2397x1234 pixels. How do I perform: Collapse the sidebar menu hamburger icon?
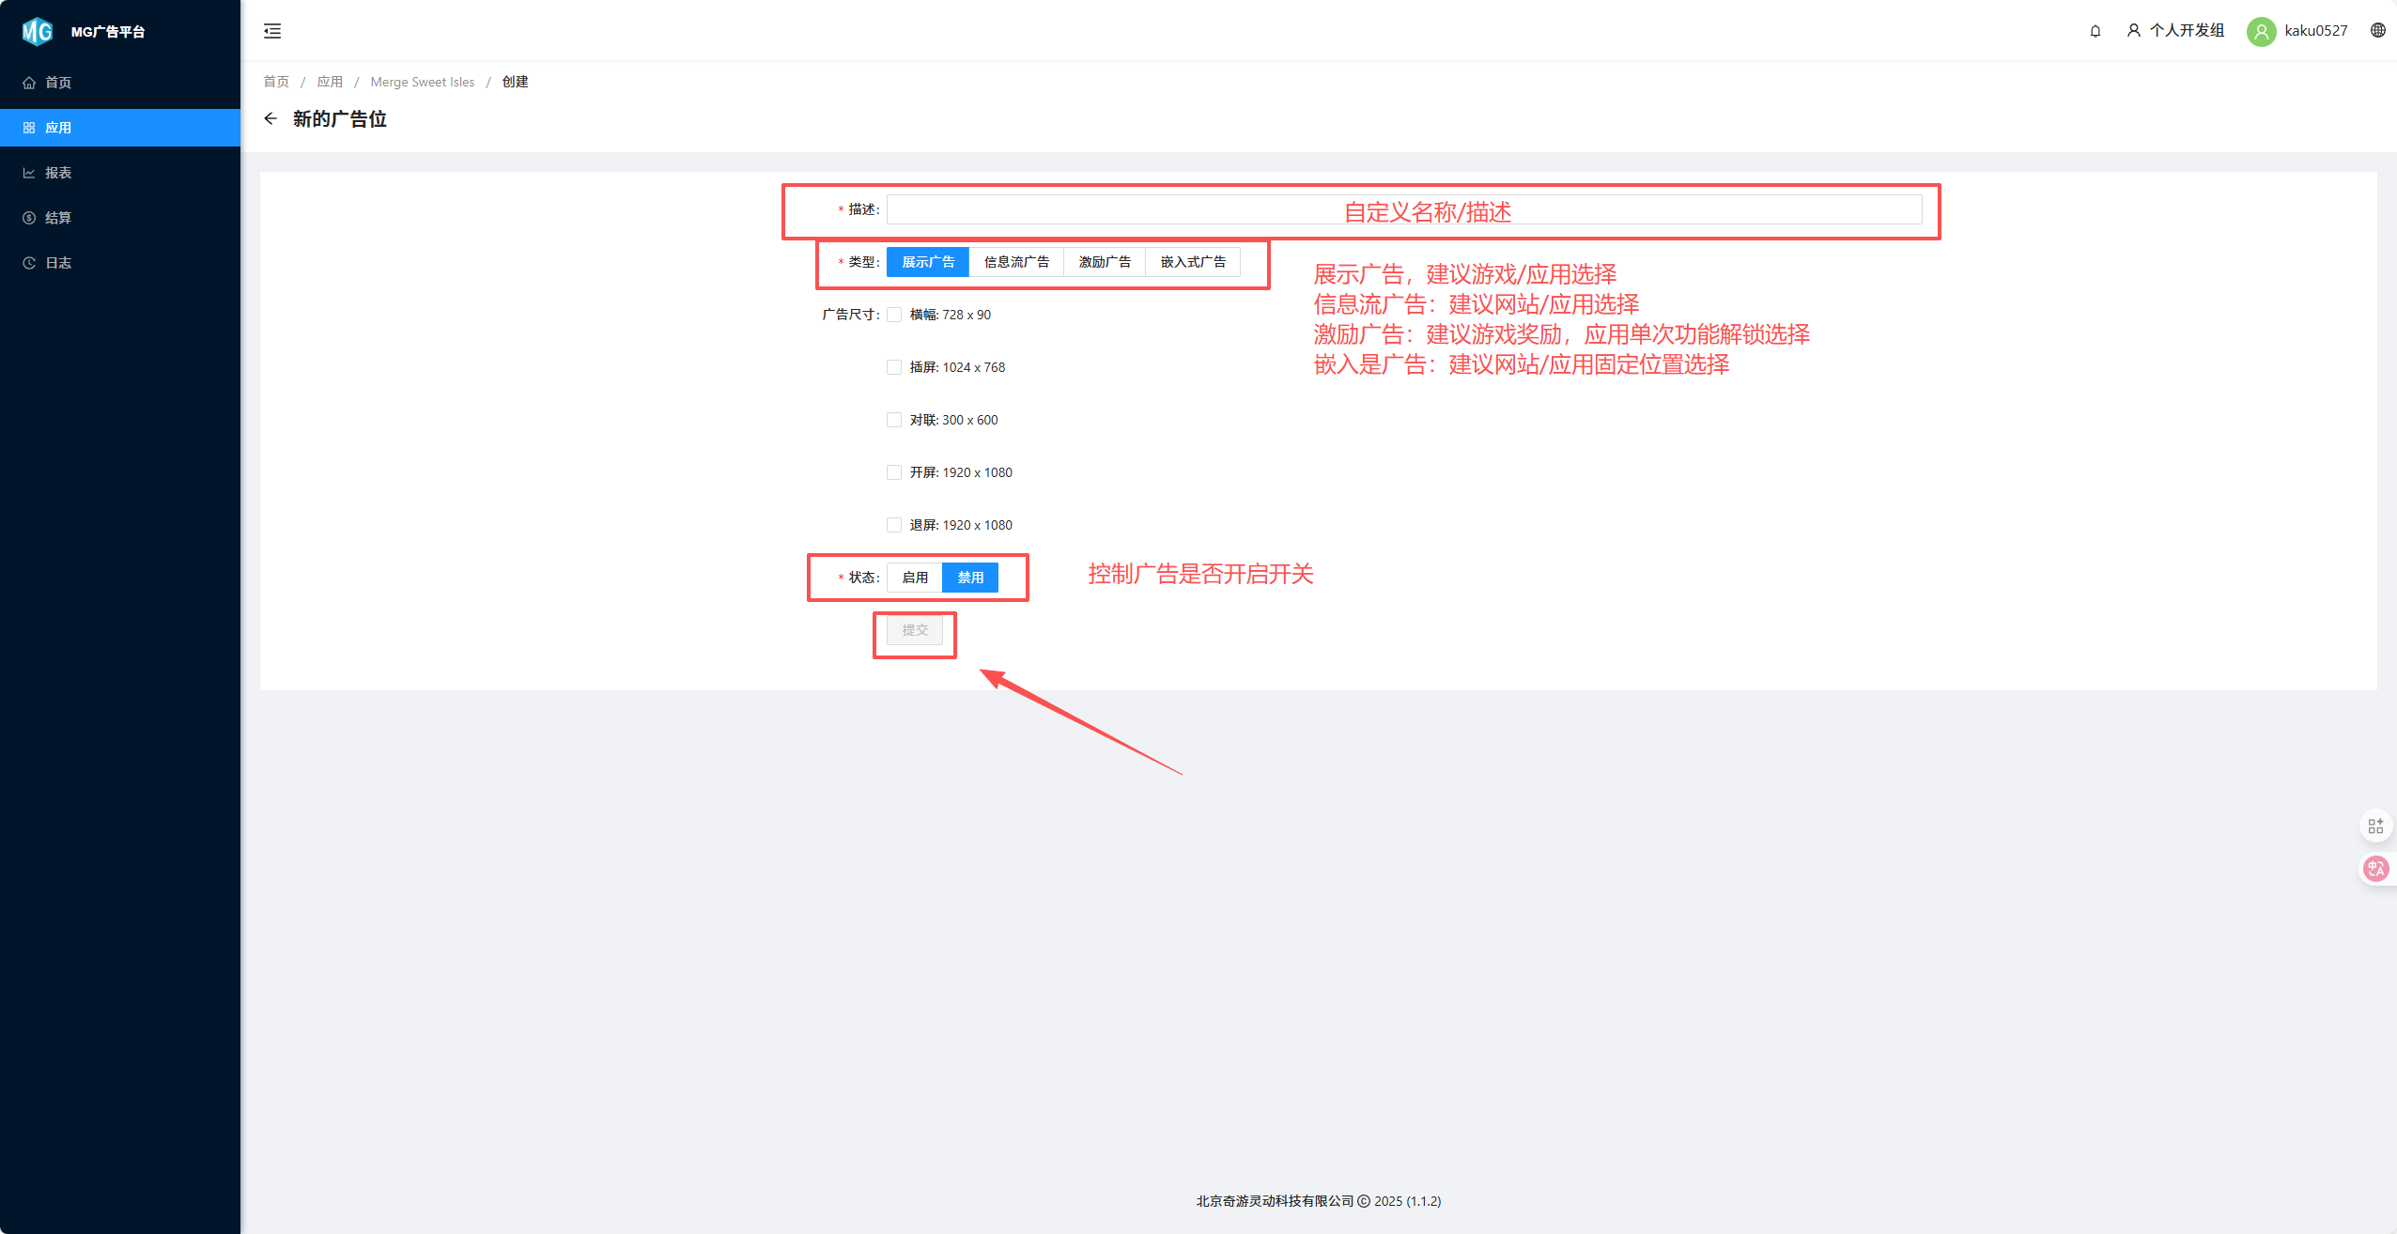coord(272,31)
